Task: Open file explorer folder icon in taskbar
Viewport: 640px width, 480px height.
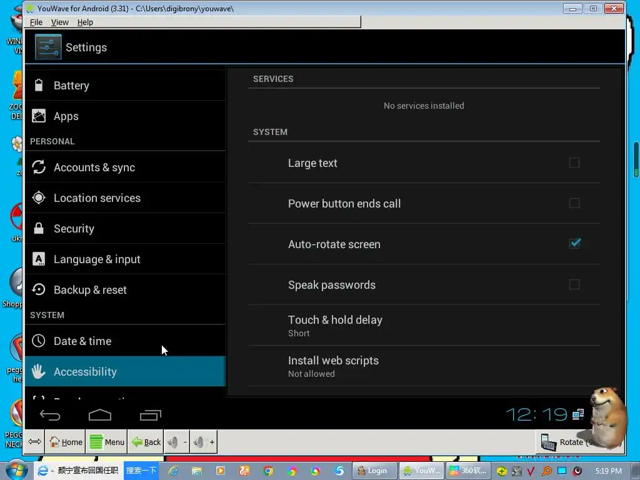Action: coord(197,471)
